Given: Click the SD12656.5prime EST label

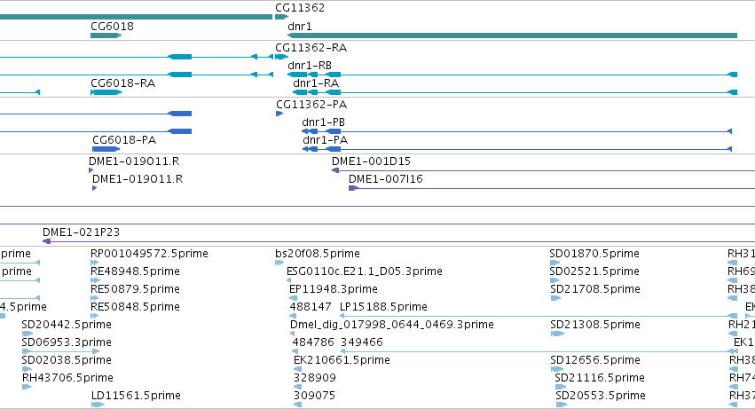Looking at the screenshot, I should tap(595, 360).
